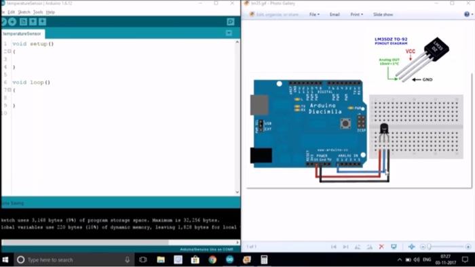This screenshot has height=267, width=475.
Task: Collapse the setup function fold marker
Action: pyautogui.click(x=9, y=52)
